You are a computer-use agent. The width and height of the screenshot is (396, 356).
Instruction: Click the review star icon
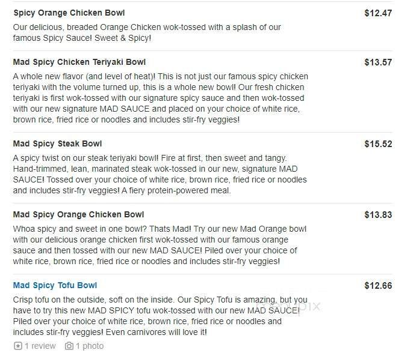(17, 346)
